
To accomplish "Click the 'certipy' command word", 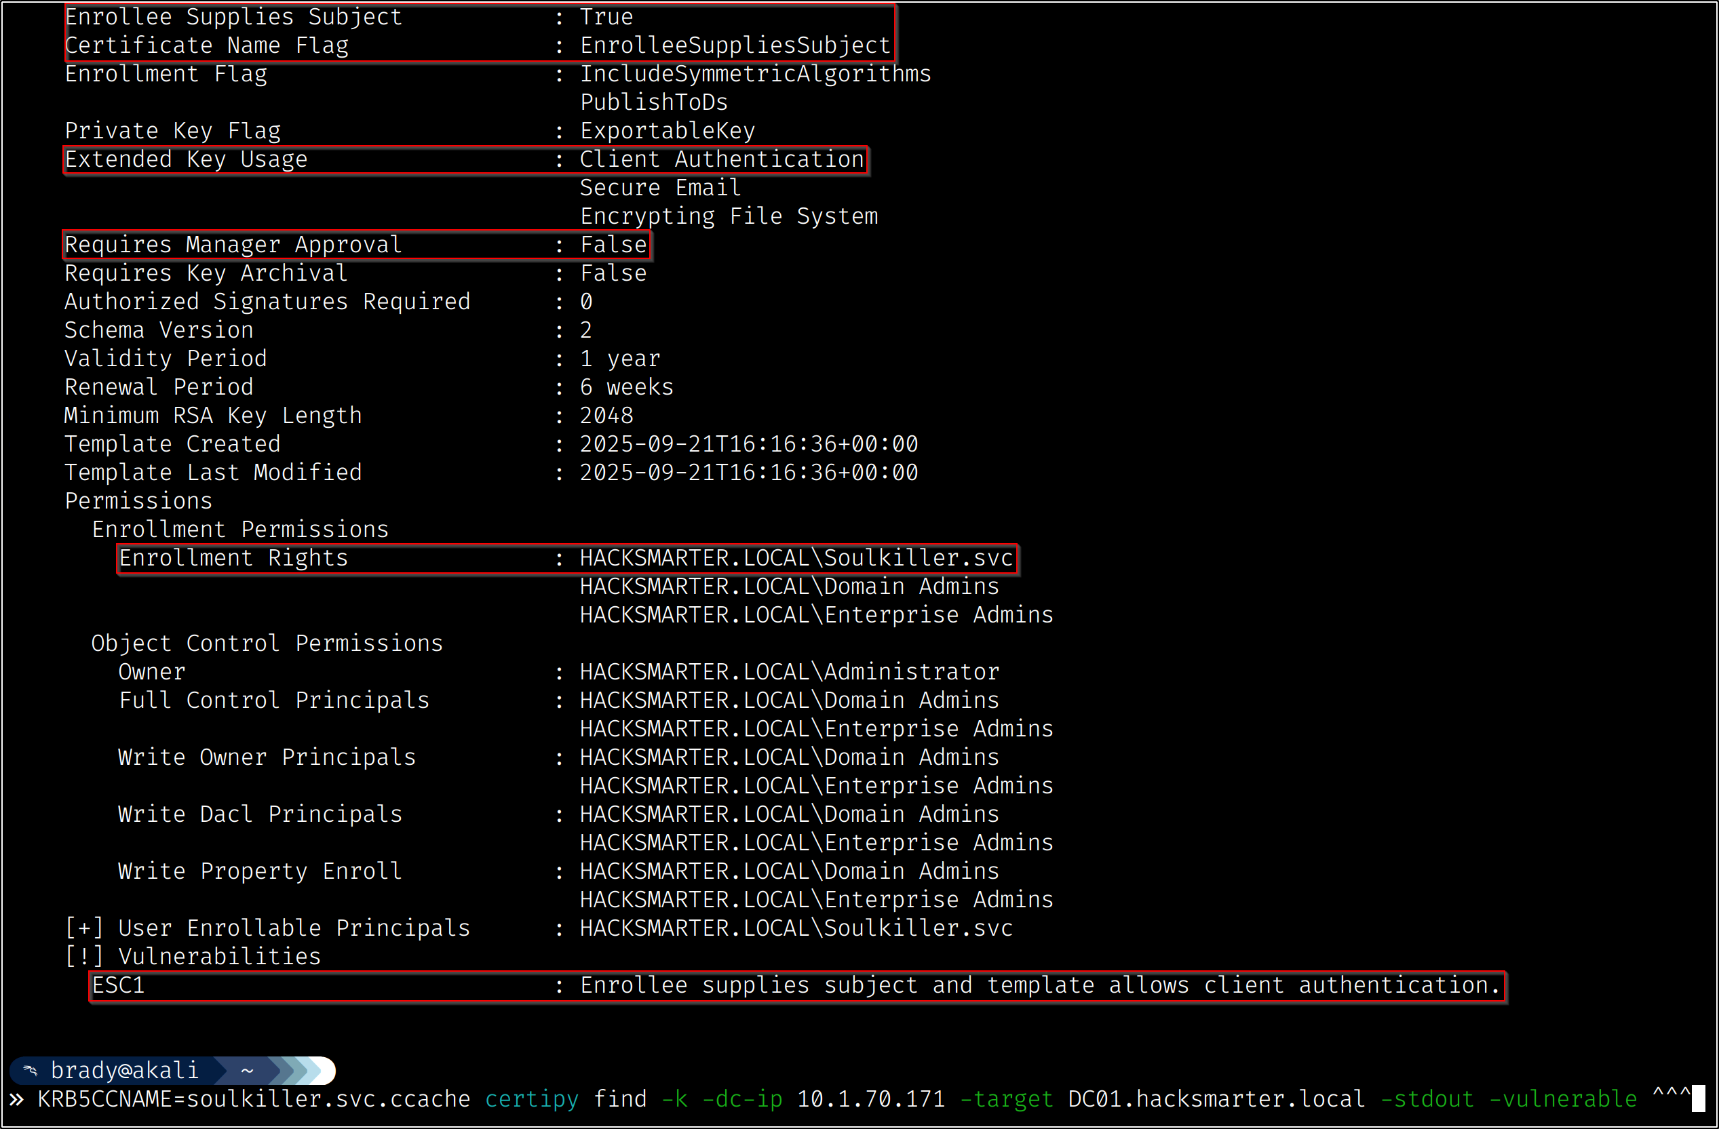I will (532, 1099).
